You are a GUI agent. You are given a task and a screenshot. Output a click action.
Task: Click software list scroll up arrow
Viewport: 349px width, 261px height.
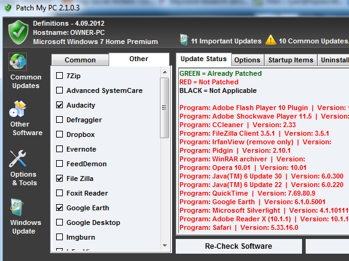[x=165, y=72]
